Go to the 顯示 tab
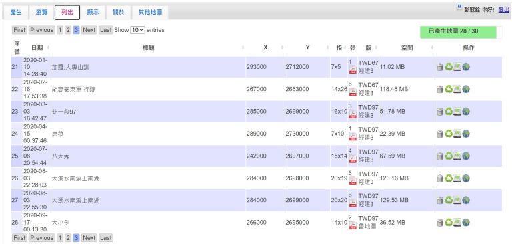The image size is (512, 244). point(93,13)
